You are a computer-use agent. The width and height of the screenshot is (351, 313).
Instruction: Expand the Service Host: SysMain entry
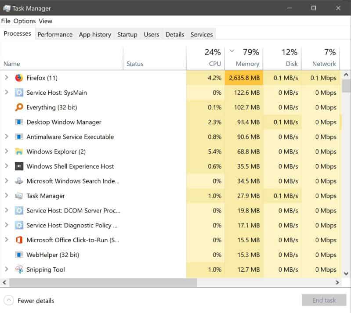(7, 92)
